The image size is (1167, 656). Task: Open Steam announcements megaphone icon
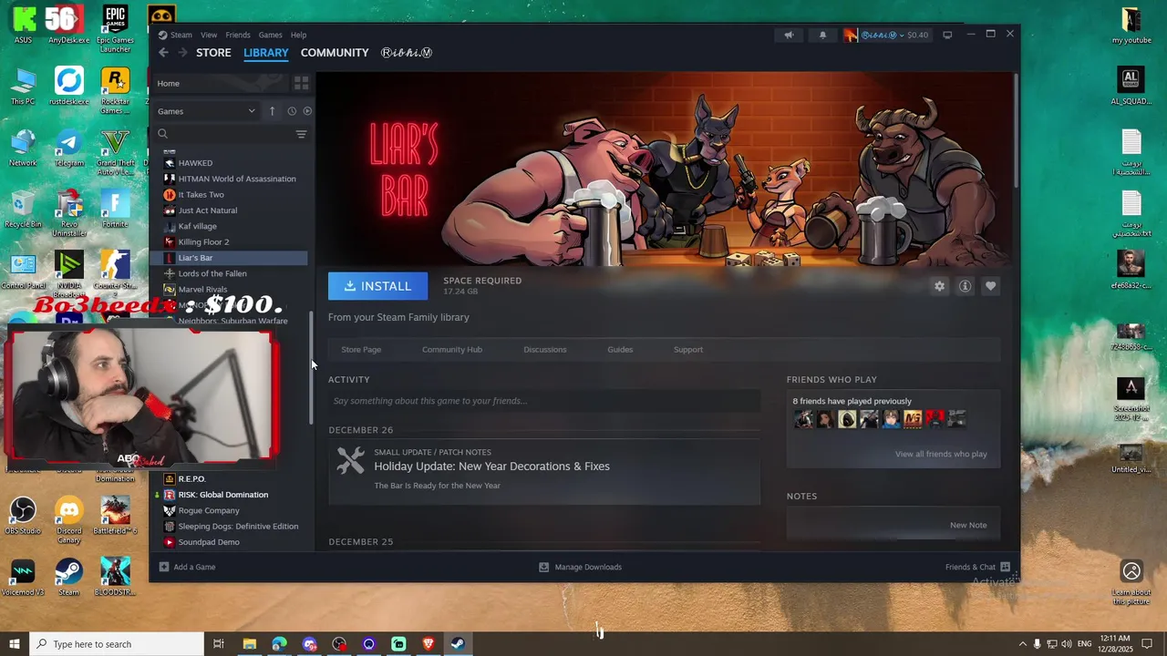point(789,35)
